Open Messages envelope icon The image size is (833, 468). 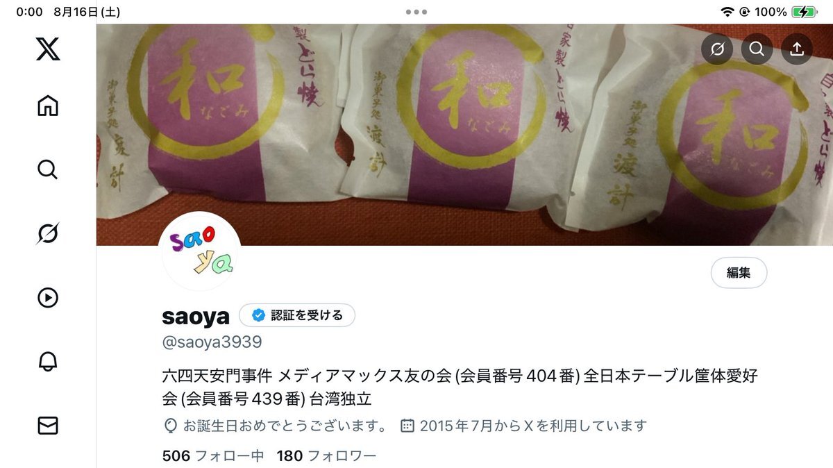[x=47, y=426]
